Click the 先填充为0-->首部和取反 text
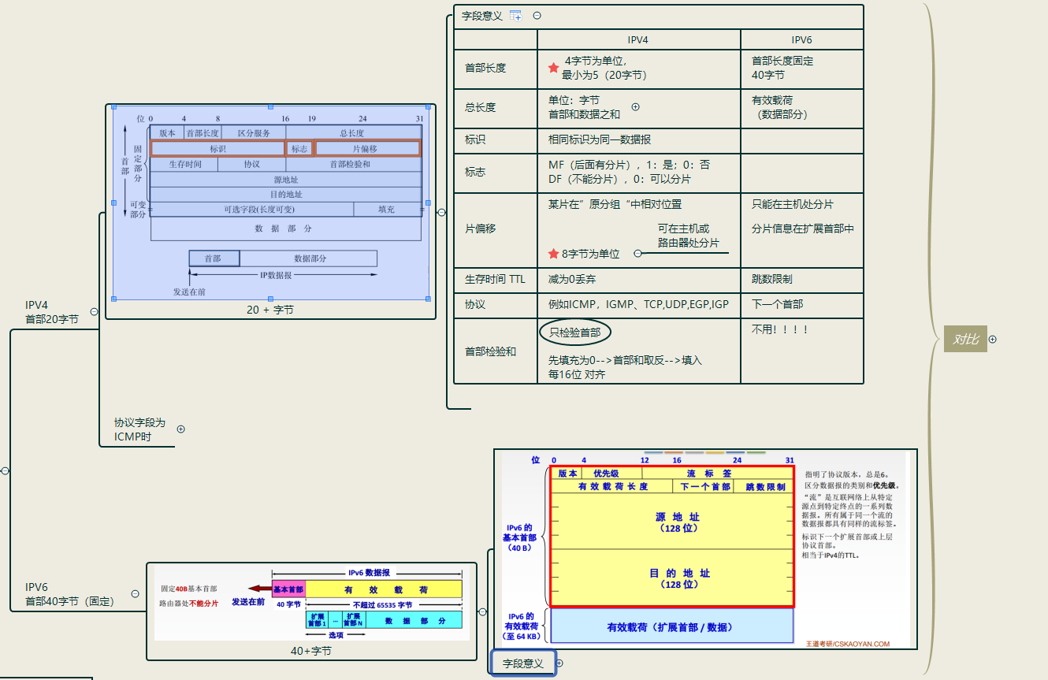Screen dimensions: 1048x680 [x=625, y=360]
